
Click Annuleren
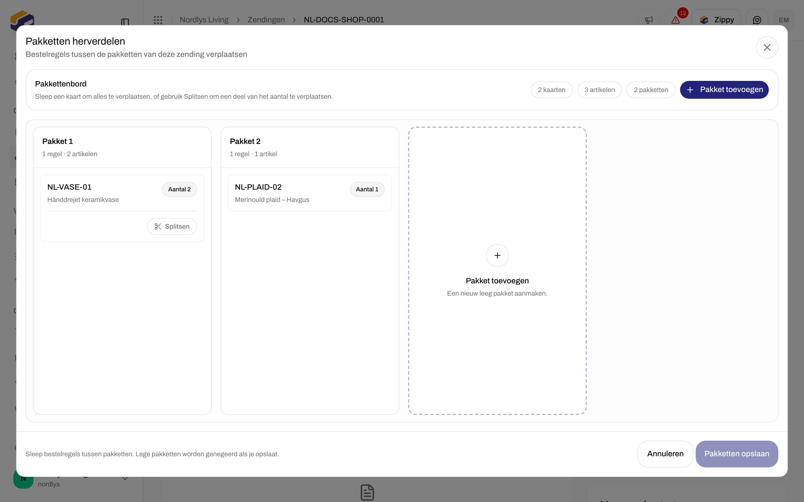tap(665, 453)
